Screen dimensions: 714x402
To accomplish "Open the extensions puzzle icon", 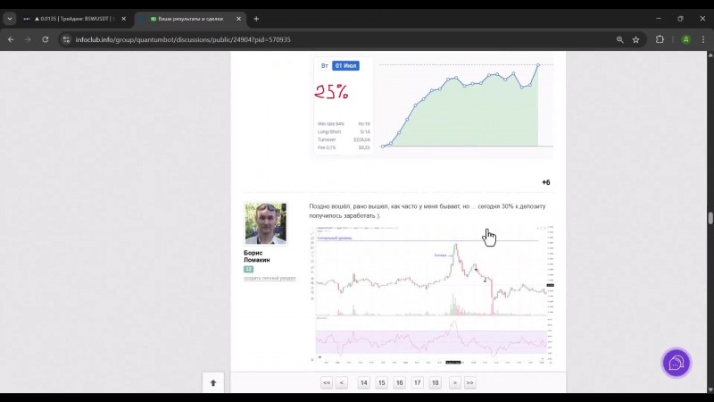I will (660, 39).
